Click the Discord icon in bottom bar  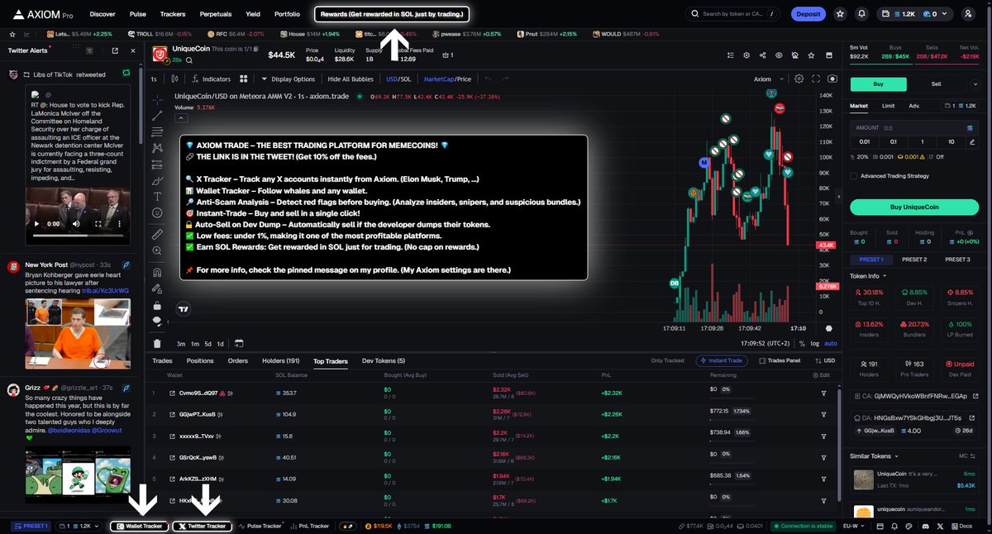(x=925, y=526)
